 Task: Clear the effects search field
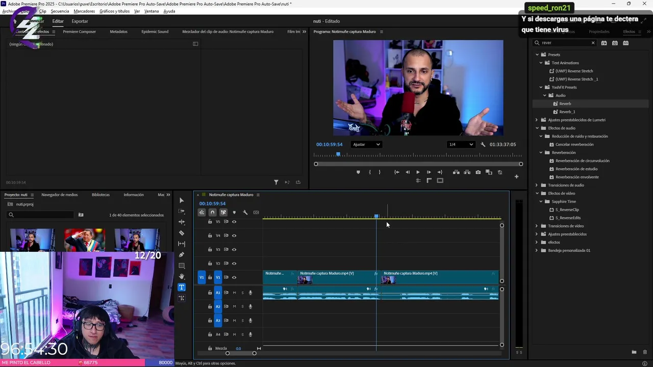pyautogui.click(x=593, y=43)
